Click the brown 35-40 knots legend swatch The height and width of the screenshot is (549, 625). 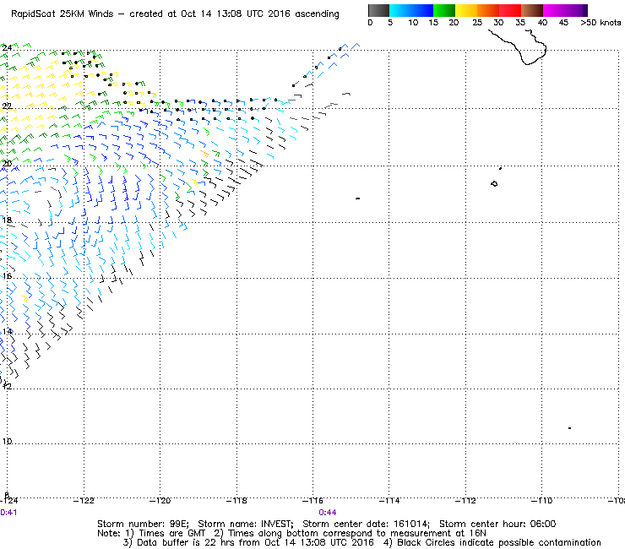point(532,10)
